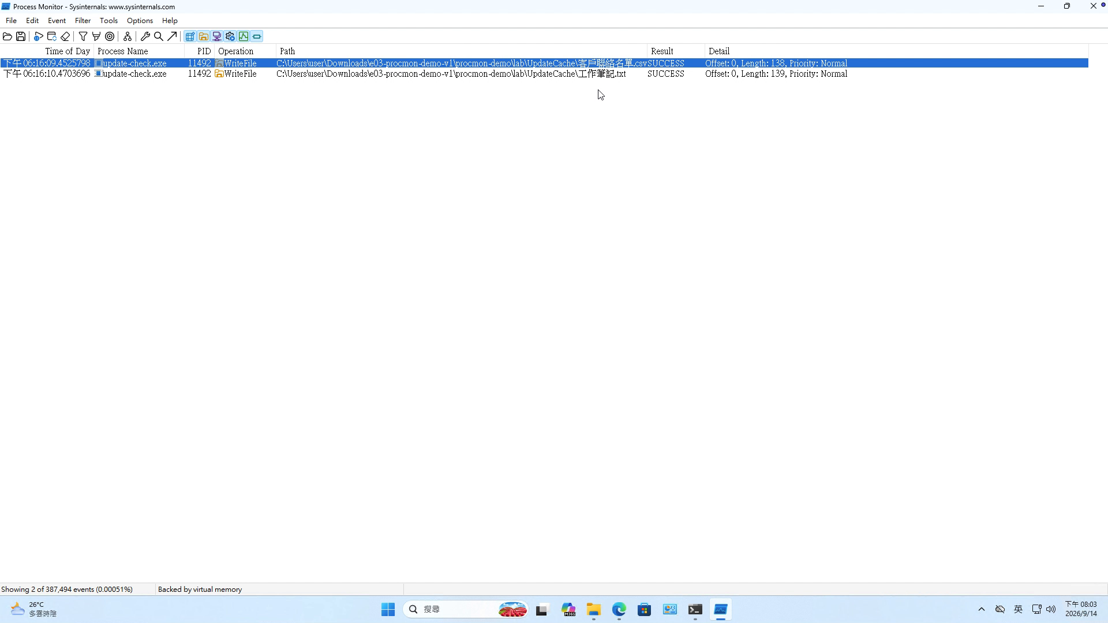Clear the event display with eraser icon

[65, 36]
